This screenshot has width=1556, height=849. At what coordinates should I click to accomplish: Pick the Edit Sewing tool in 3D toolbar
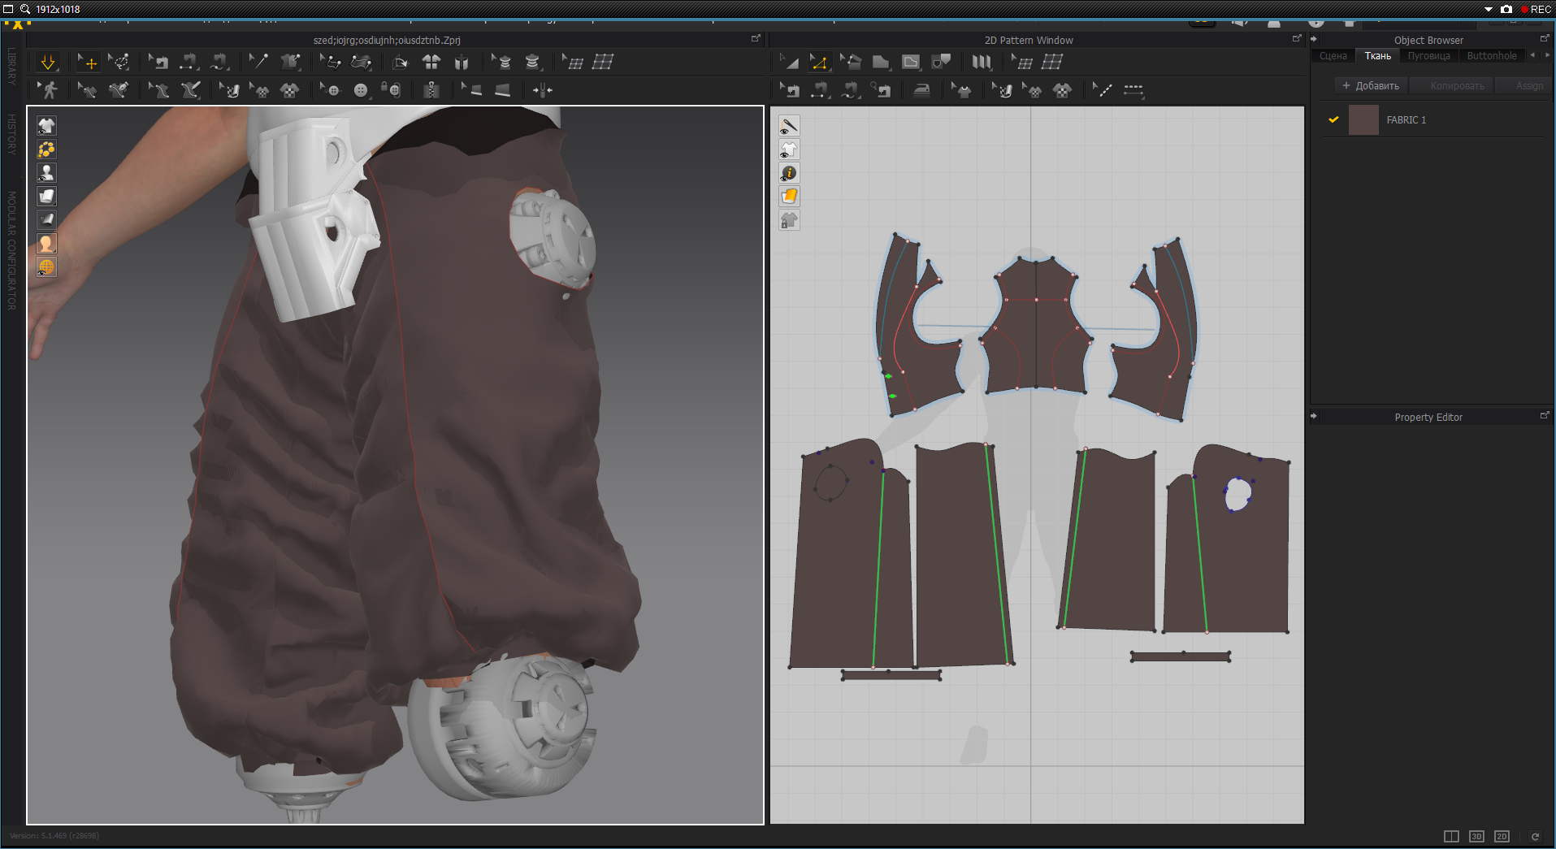point(158,62)
